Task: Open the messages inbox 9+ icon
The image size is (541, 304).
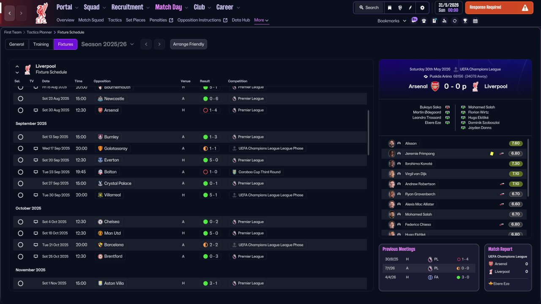Action: coord(414,20)
